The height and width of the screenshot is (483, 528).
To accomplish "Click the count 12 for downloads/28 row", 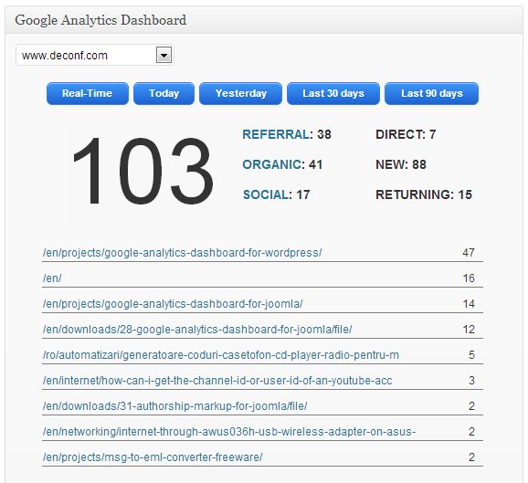I will [x=469, y=330].
